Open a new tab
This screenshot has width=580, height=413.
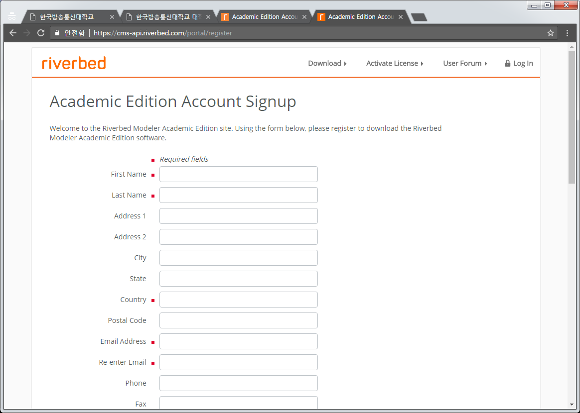click(419, 17)
